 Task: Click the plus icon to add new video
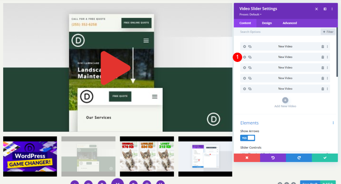pos(285,100)
